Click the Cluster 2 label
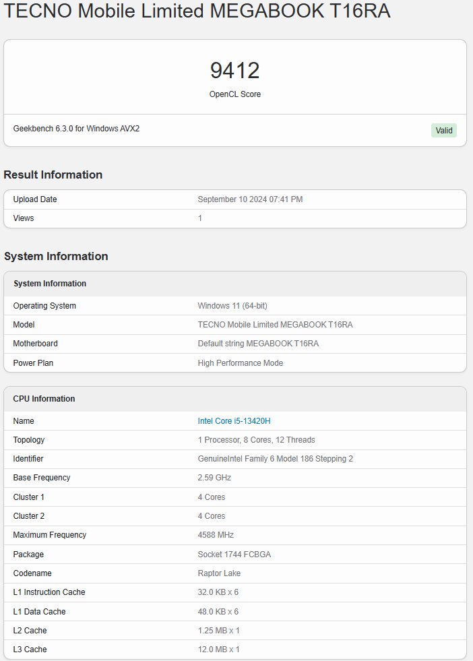The height and width of the screenshot is (661, 473). 29,515
